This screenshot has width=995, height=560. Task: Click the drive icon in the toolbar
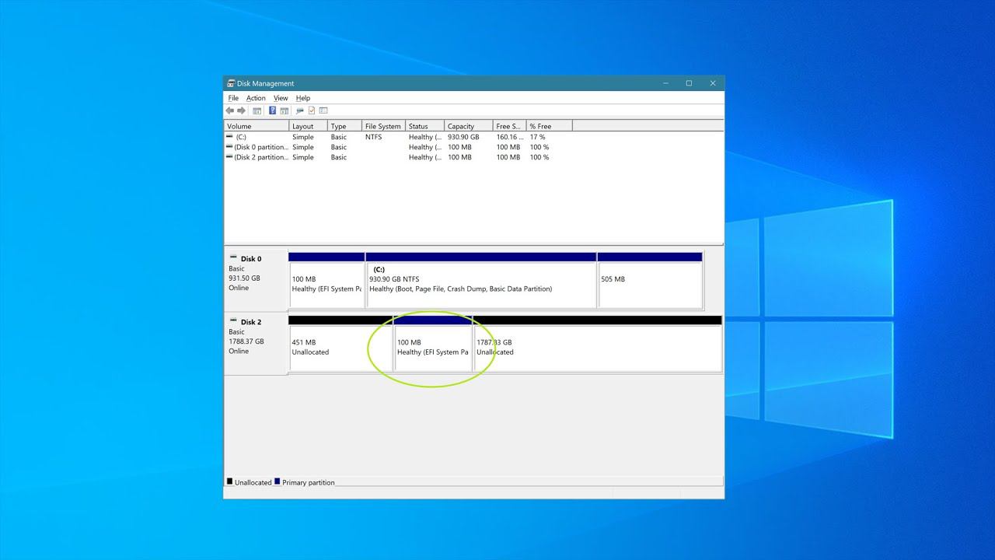point(300,110)
